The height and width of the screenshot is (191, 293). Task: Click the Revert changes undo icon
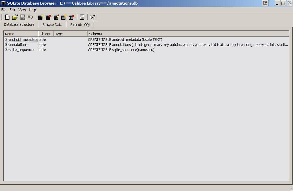(30, 17)
